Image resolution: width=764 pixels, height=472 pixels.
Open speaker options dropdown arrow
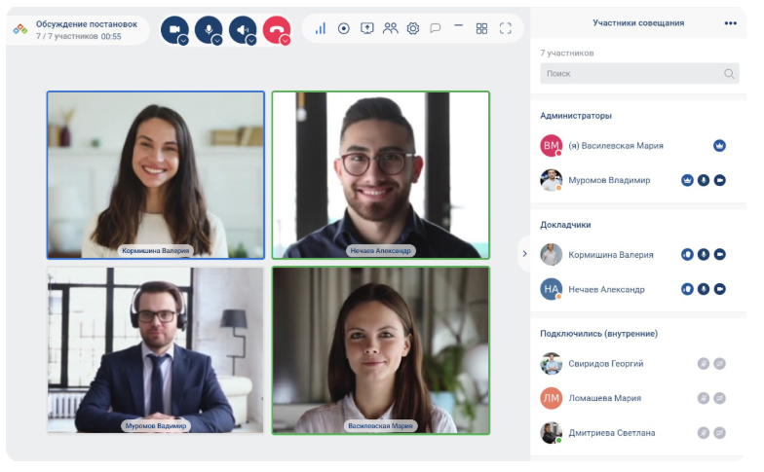pyautogui.click(x=251, y=41)
